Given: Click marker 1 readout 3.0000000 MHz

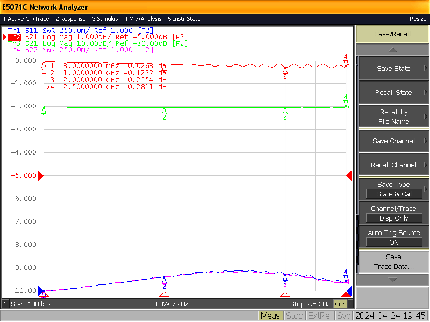Looking at the screenshot, I should coord(108,66).
